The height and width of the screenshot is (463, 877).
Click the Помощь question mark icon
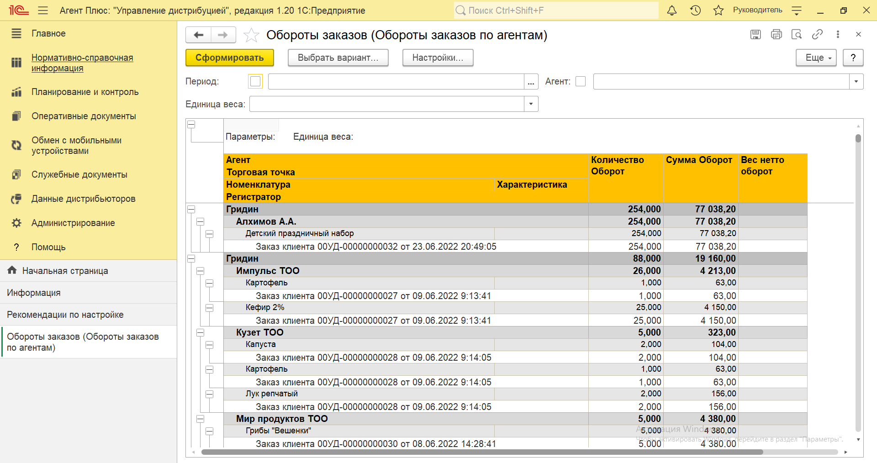[x=16, y=247]
